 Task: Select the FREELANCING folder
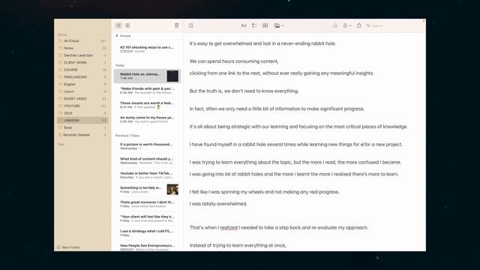pos(82,77)
